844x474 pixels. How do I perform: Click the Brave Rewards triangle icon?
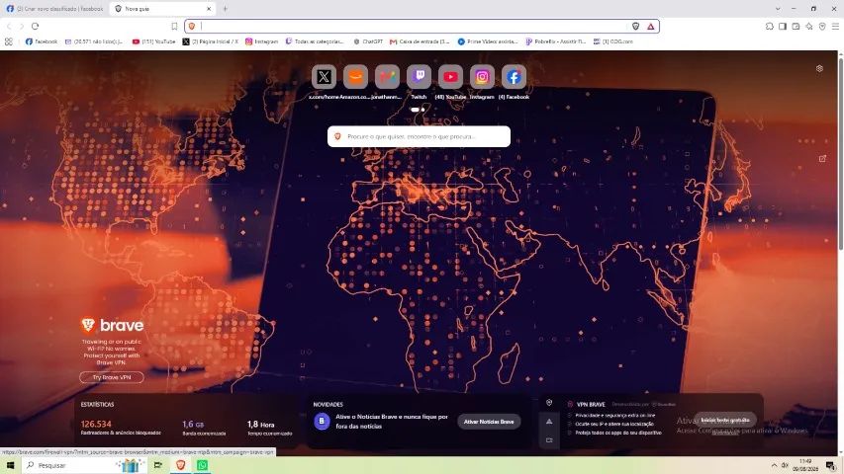pyautogui.click(x=651, y=26)
